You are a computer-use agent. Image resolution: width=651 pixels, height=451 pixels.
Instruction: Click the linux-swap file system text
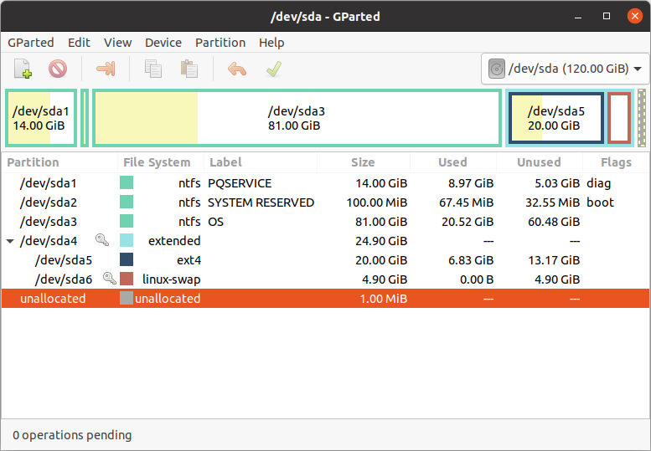172,279
